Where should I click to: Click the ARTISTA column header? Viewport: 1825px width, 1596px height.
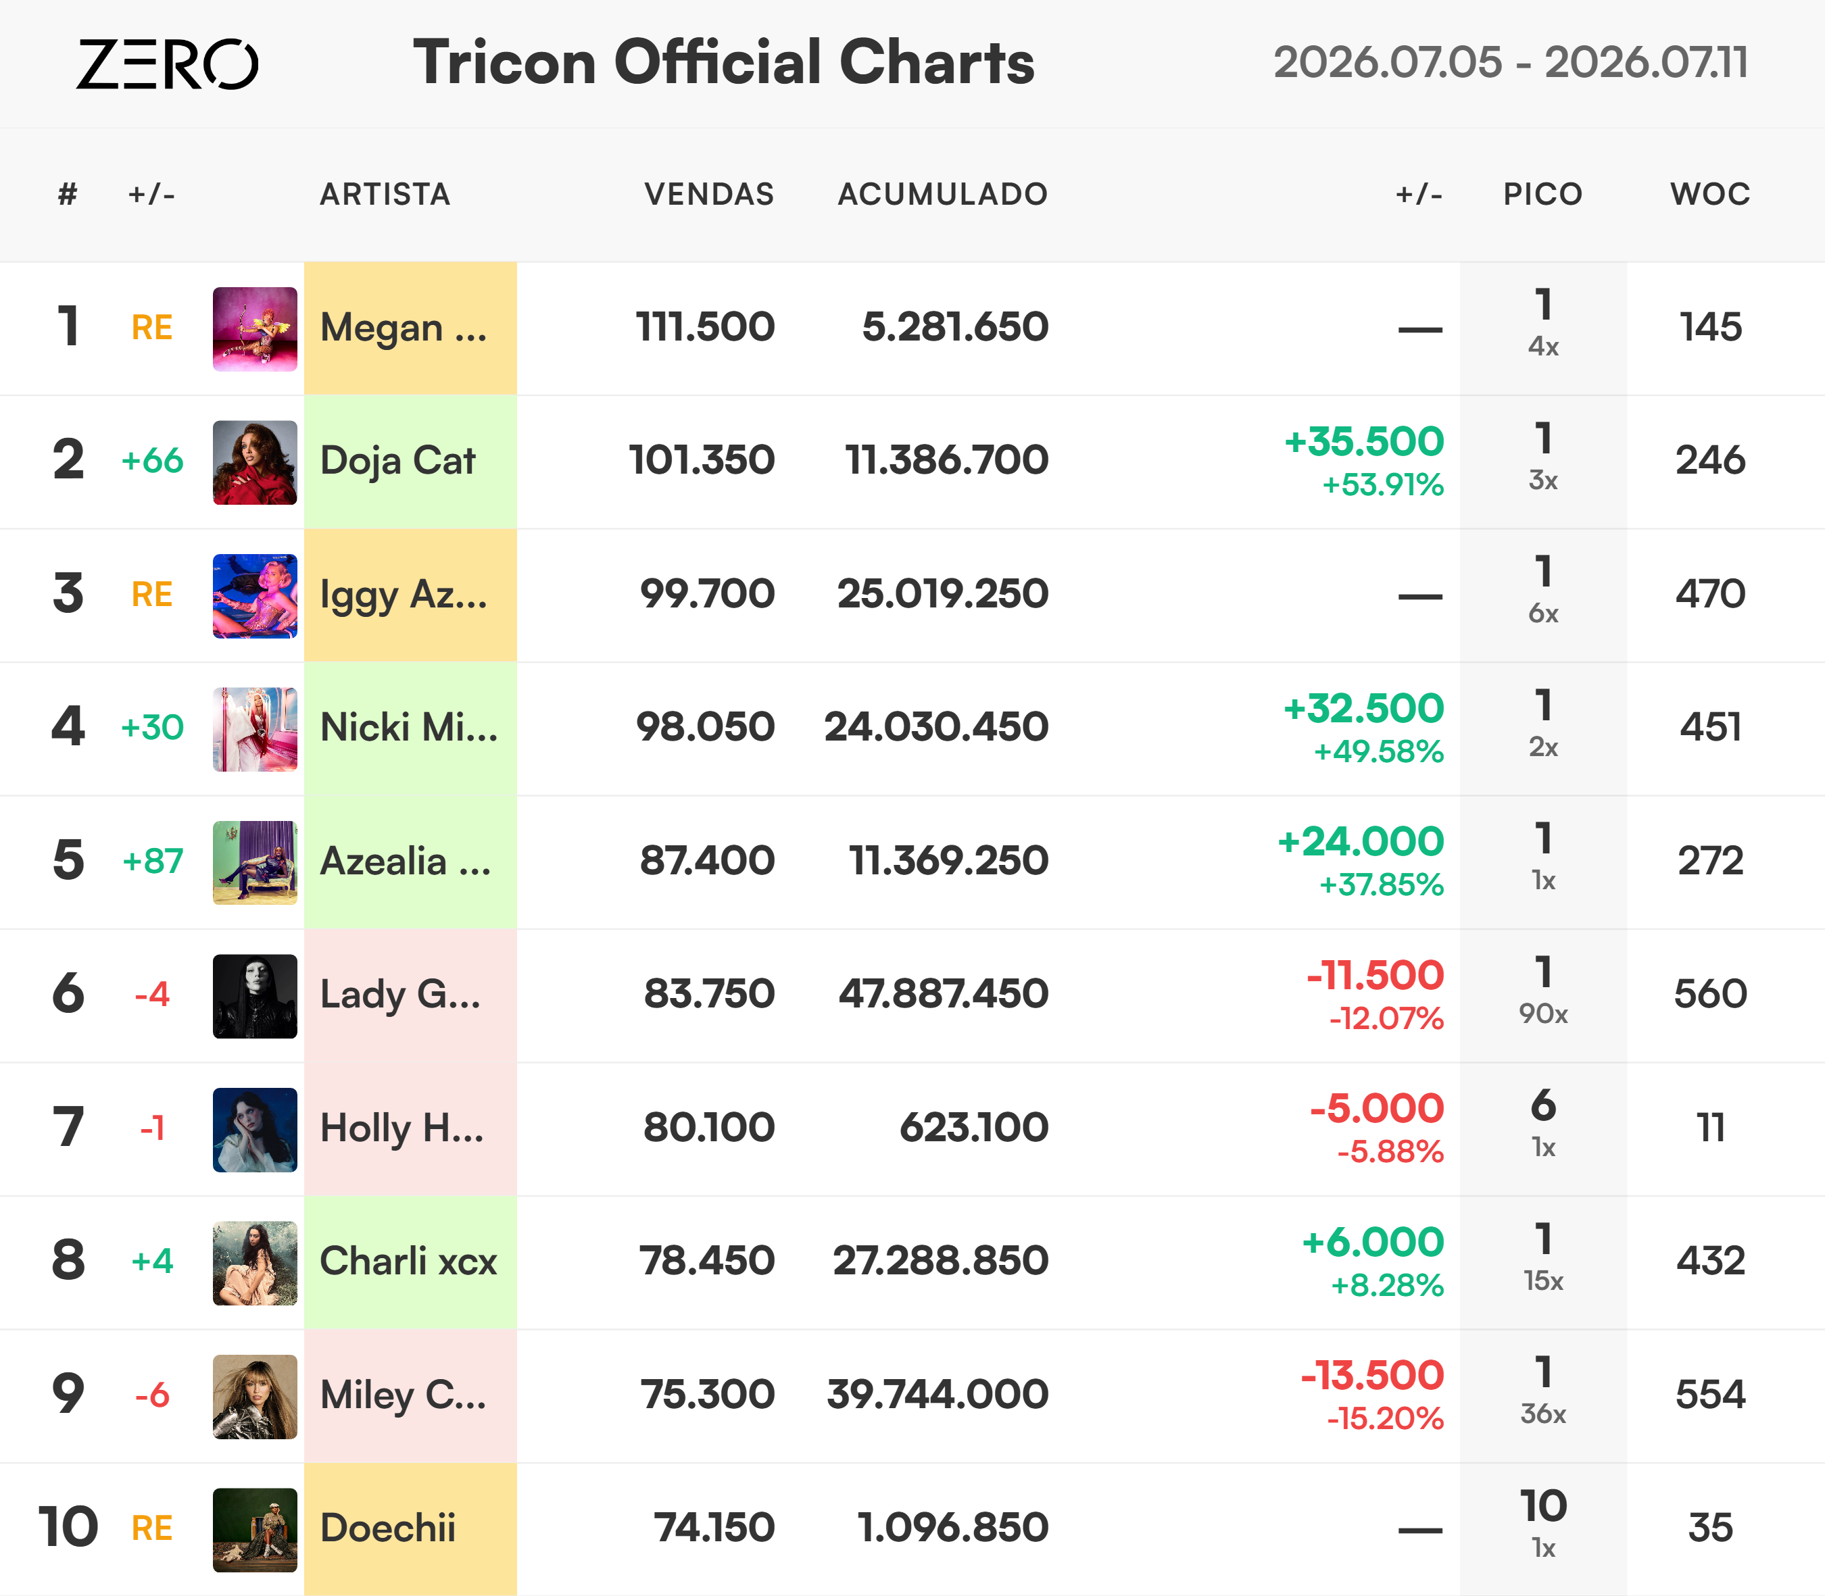[385, 194]
